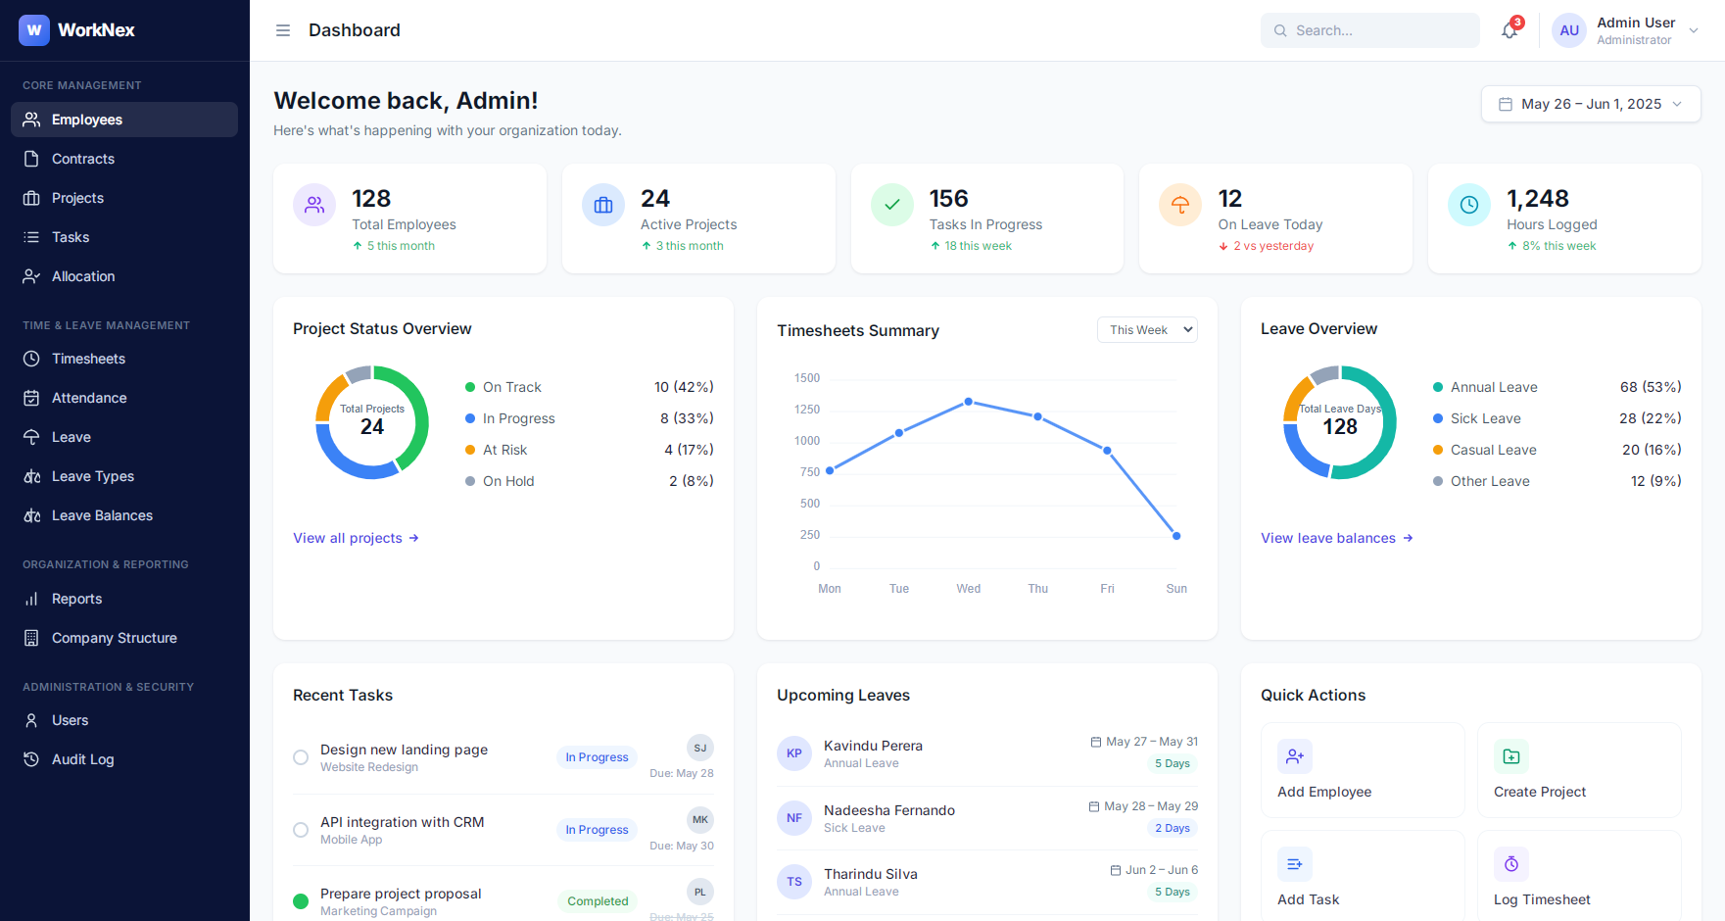Click the Company Structure building icon
Image resolution: width=1725 pixels, height=921 pixels.
pos(31,638)
